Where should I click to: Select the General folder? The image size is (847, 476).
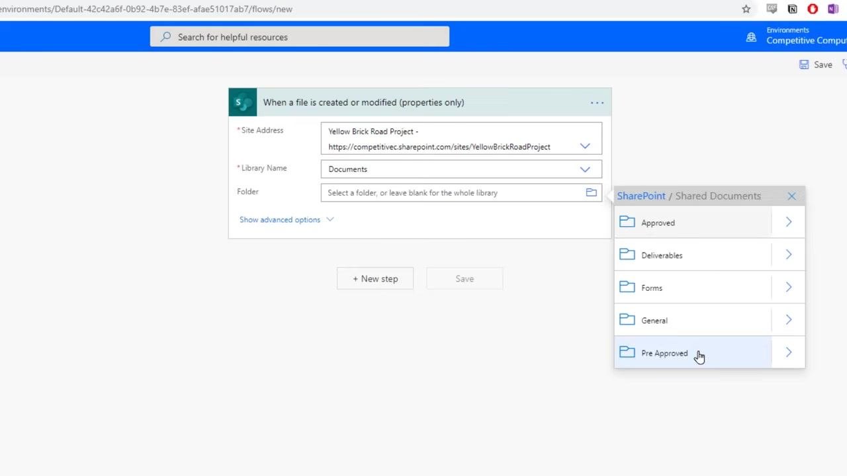coord(693,319)
